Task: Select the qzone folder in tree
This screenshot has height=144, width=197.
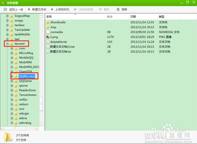Action: click(x=23, y=86)
